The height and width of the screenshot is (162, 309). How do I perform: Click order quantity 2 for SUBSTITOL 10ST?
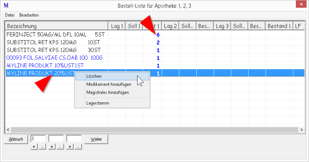point(158,43)
